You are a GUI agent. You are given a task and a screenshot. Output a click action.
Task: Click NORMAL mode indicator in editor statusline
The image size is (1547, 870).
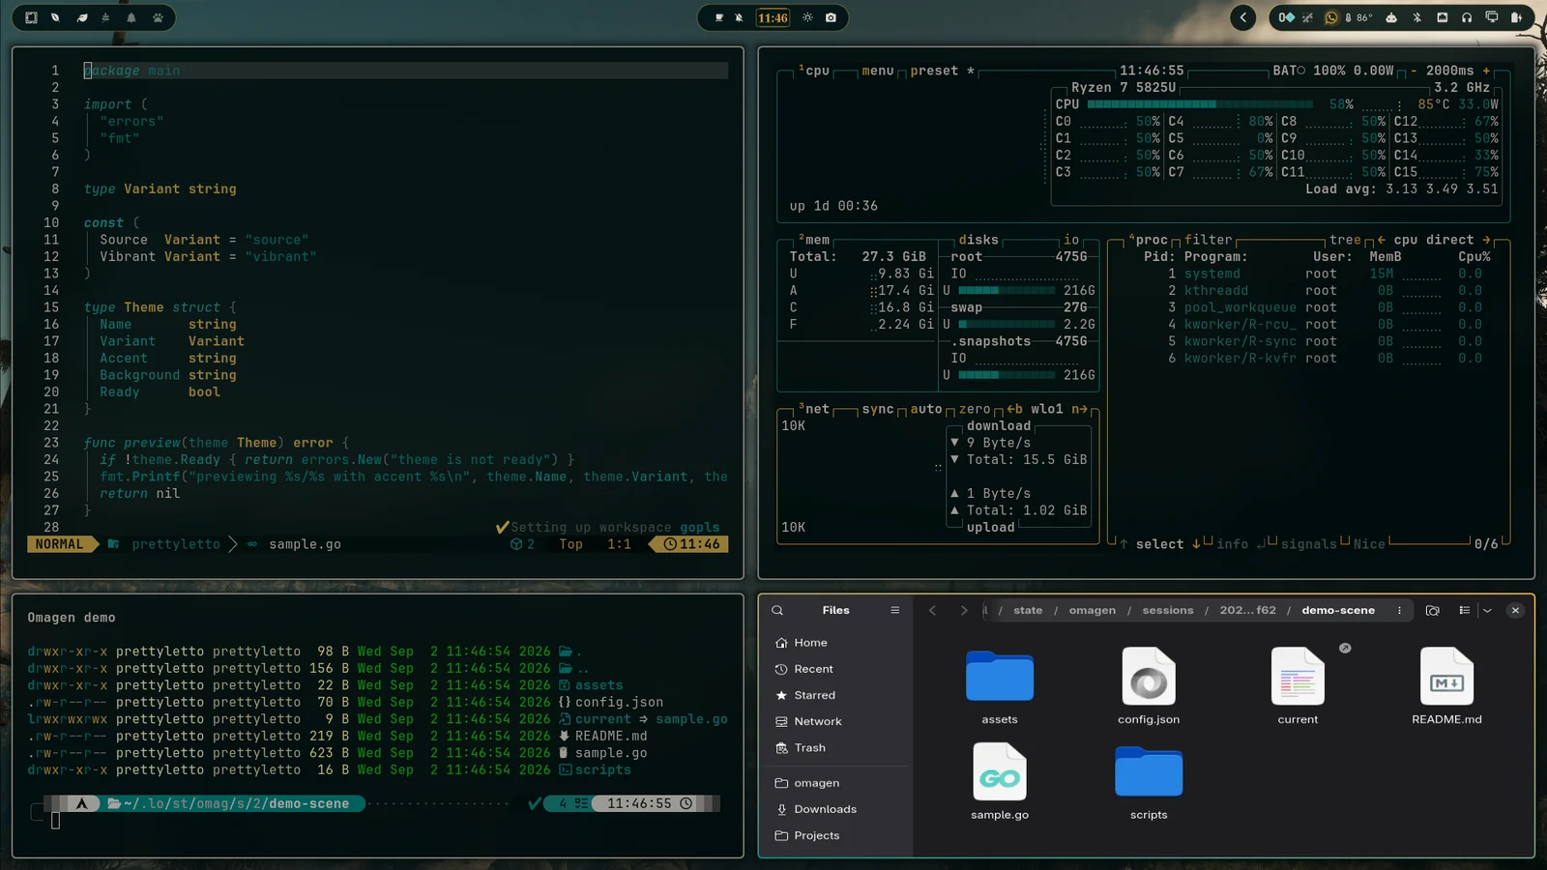click(59, 544)
